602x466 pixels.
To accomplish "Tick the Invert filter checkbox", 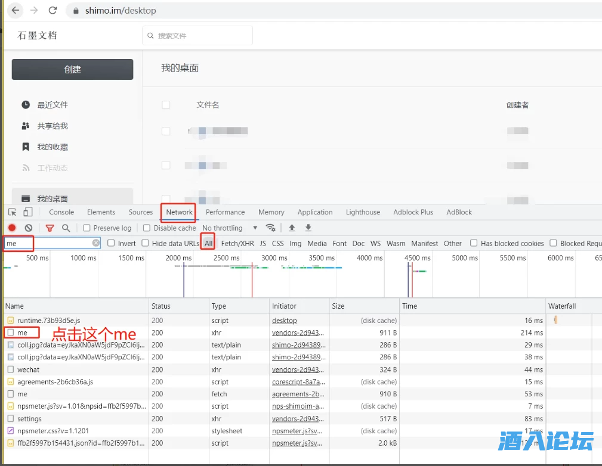I will pos(112,243).
